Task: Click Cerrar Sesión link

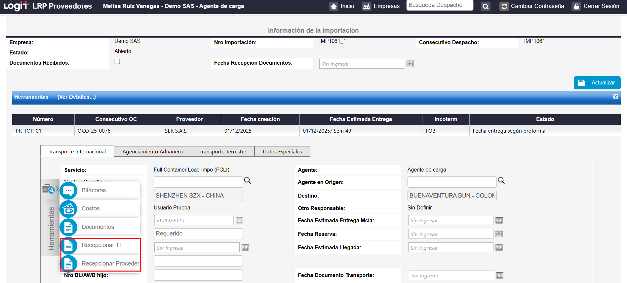Action: pyautogui.click(x=595, y=6)
